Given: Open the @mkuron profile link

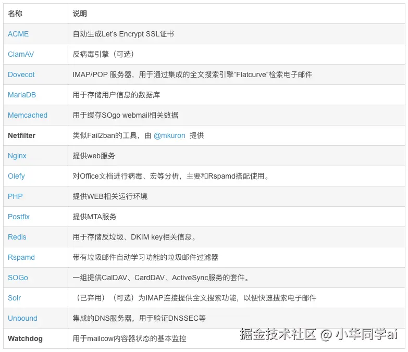Looking at the screenshot, I should (x=169, y=135).
